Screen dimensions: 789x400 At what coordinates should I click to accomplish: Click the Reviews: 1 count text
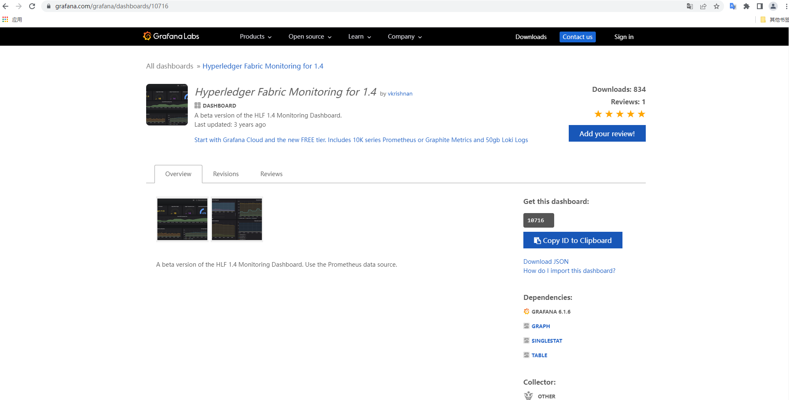pyautogui.click(x=628, y=102)
